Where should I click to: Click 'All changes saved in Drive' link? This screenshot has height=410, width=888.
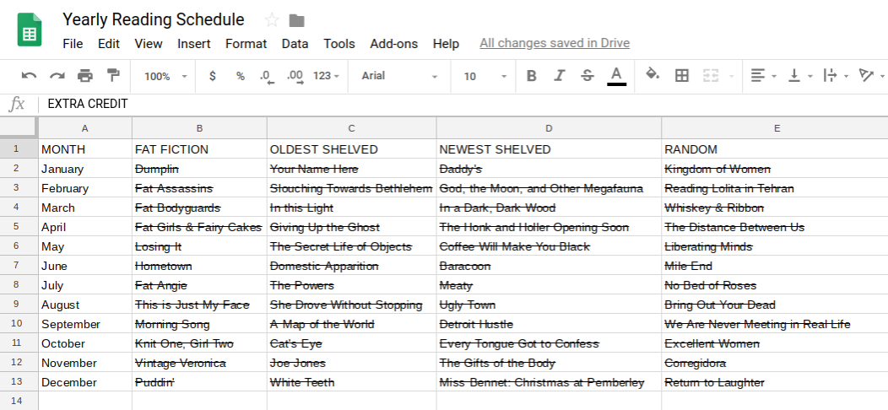(x=555, y=43)
